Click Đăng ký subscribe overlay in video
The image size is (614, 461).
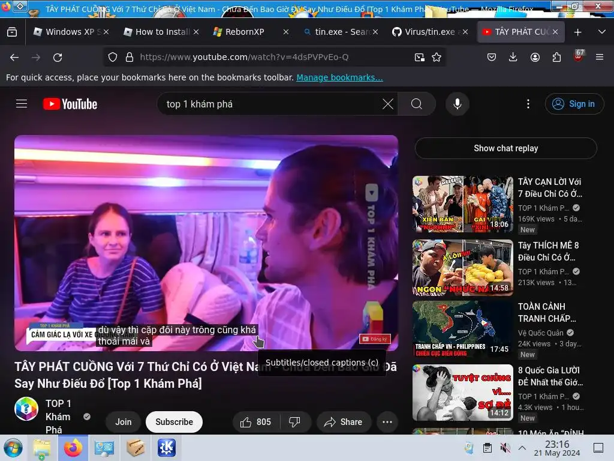[x=375, y=339]
